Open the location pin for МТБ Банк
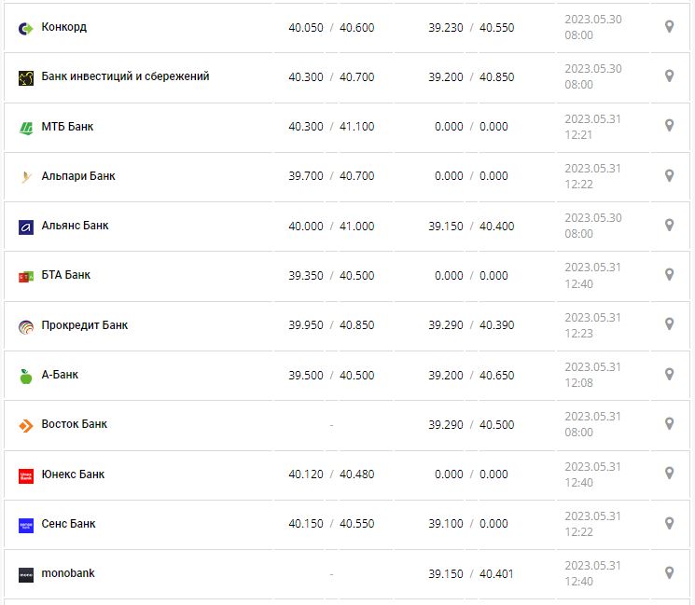The image size is (695, 605). [x=669, y=126]
